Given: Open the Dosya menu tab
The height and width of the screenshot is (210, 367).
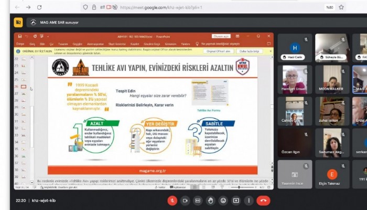Looking at the screenshot, I should 20,44.
